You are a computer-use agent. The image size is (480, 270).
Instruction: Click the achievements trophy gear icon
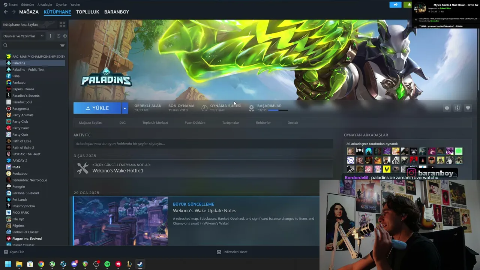[251, 108]
